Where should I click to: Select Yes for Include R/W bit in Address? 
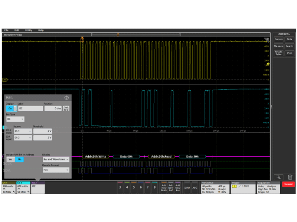click(10, 159)
